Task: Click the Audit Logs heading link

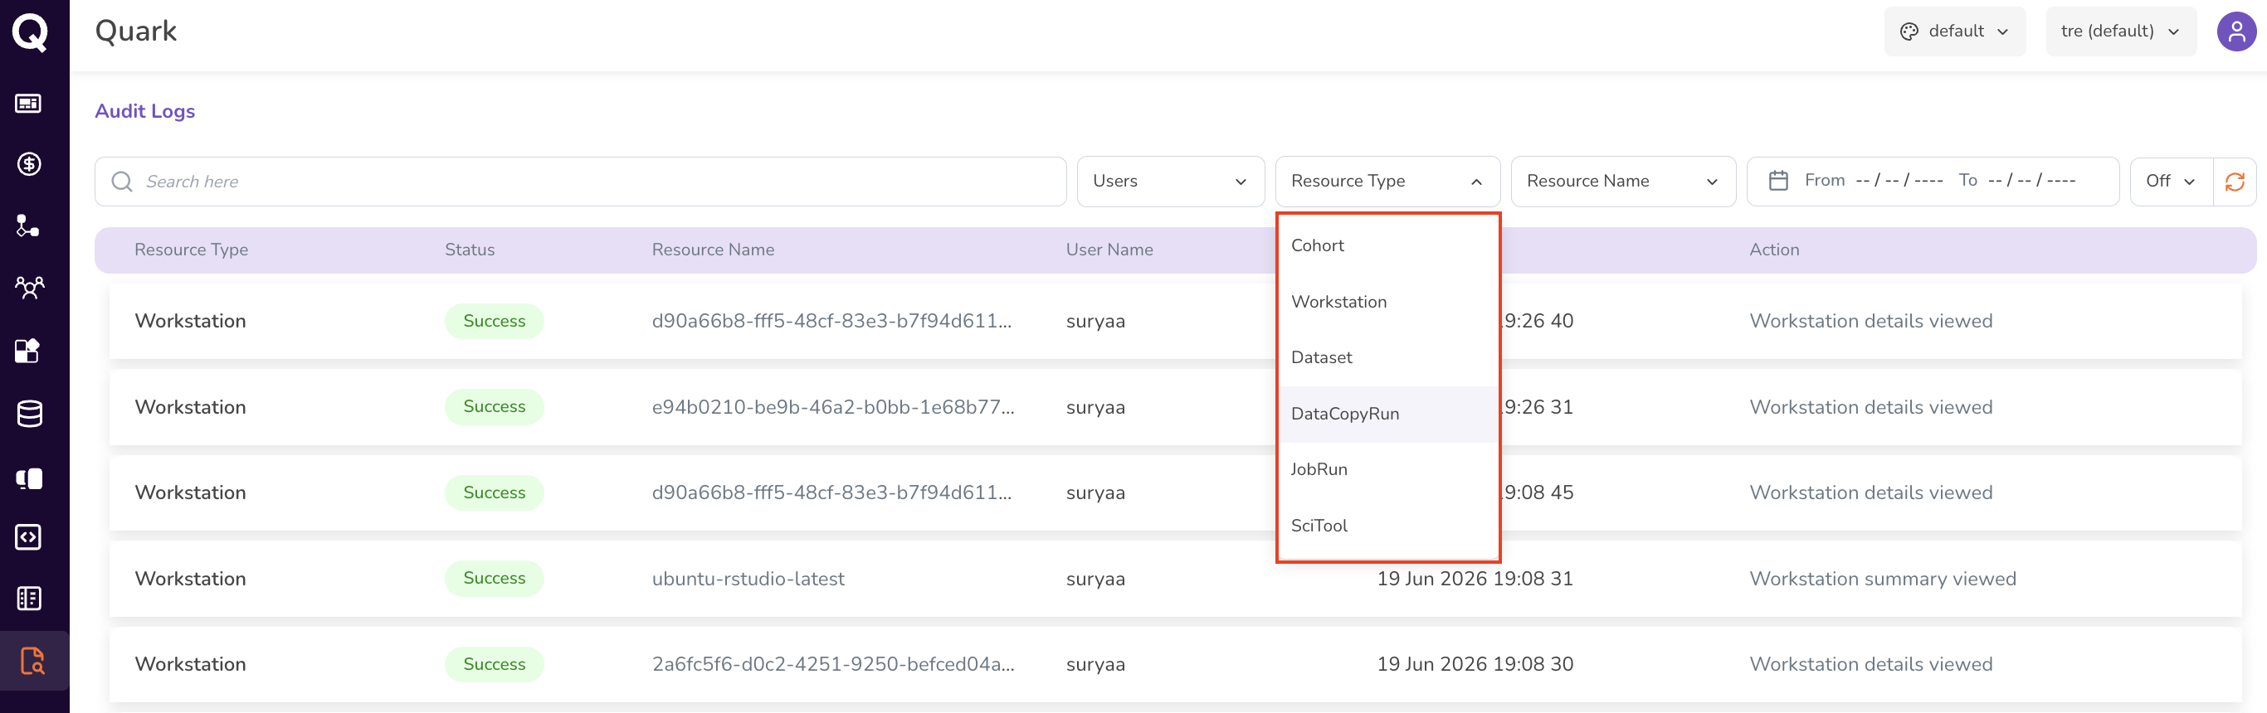Action: pyautogui.click(x=145, y=111)
